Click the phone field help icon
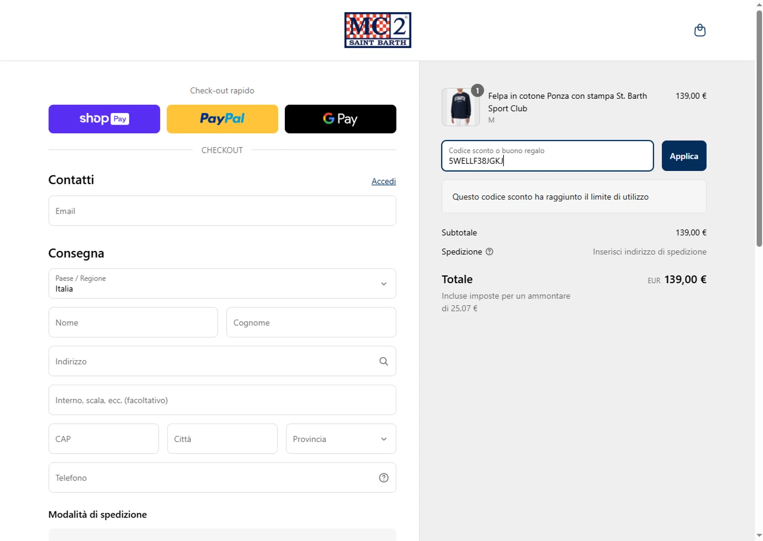 pyautogui.click(x=384, y=477)
